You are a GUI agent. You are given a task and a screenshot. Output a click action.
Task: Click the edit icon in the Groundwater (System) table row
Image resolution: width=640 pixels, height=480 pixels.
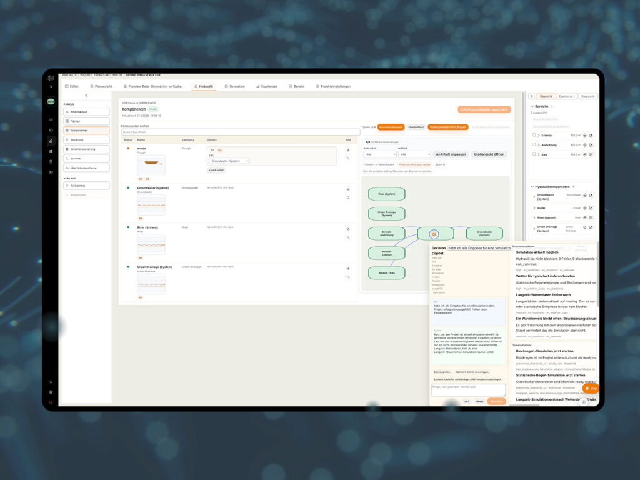click(348, 189)
